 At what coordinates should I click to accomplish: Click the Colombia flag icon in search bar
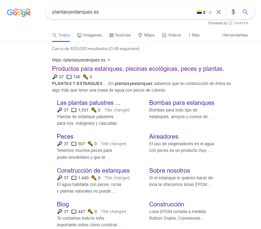199,12
